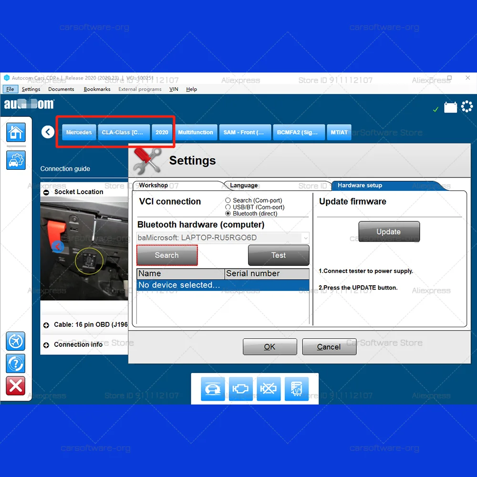The width and height of the screenshot is (477, 477).
Task: Click the MT/AT breadcrumb button
Action: pos(339,132)
